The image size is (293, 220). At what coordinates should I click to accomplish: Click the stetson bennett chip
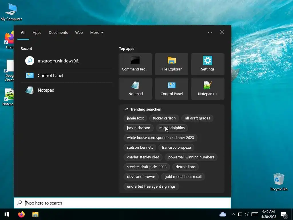pyautogui.click(x=140, y=148)
